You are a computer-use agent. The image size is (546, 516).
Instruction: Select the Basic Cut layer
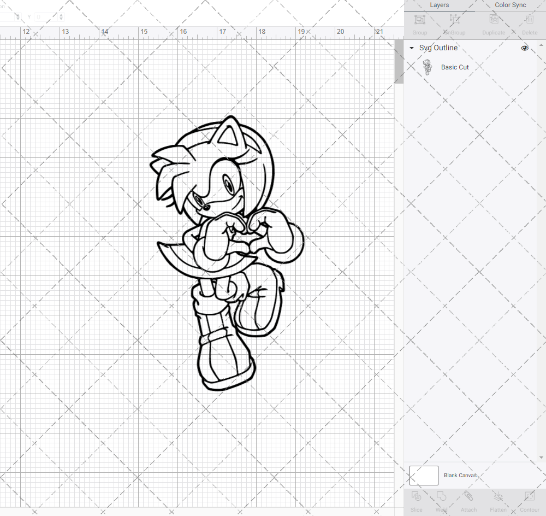tap(455, 67)
